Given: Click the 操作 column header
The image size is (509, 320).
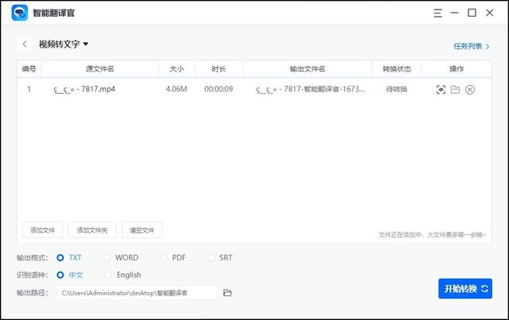Looking at the screenshot, I should tap(457, 69).
